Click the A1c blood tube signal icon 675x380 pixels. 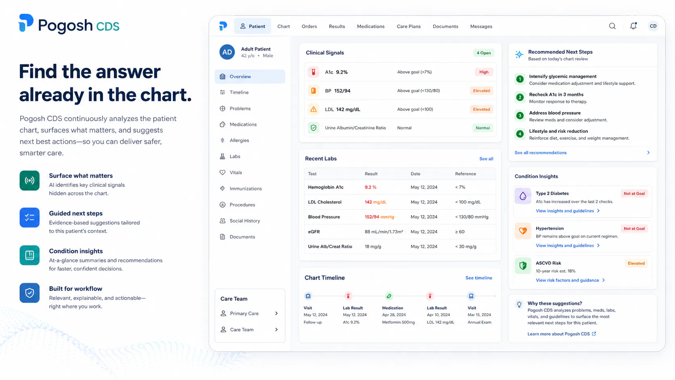313,72
